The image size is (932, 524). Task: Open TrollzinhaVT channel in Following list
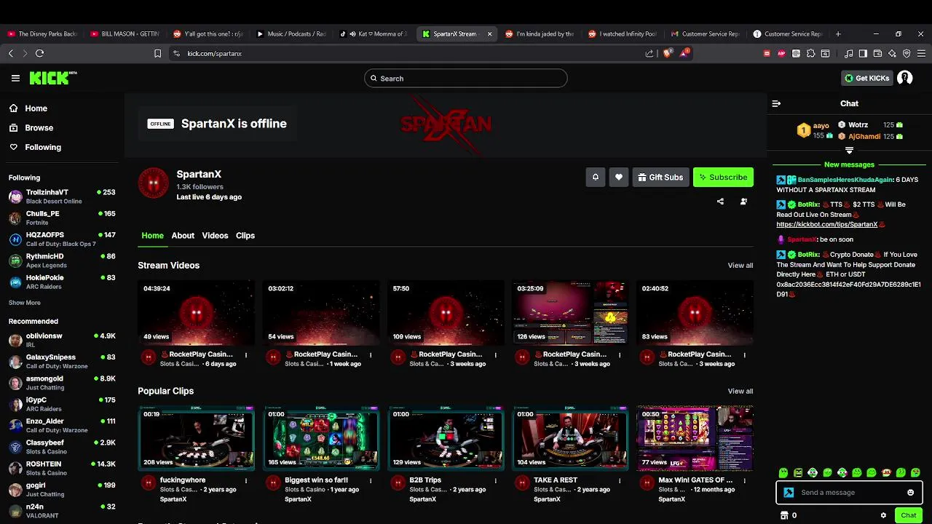coord(62,196)
